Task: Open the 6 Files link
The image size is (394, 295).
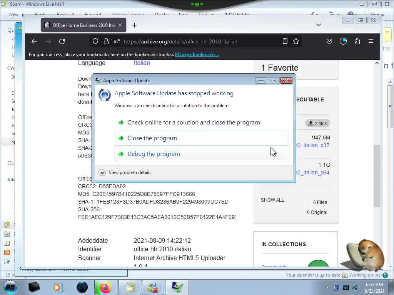Action: coord(320,202)
